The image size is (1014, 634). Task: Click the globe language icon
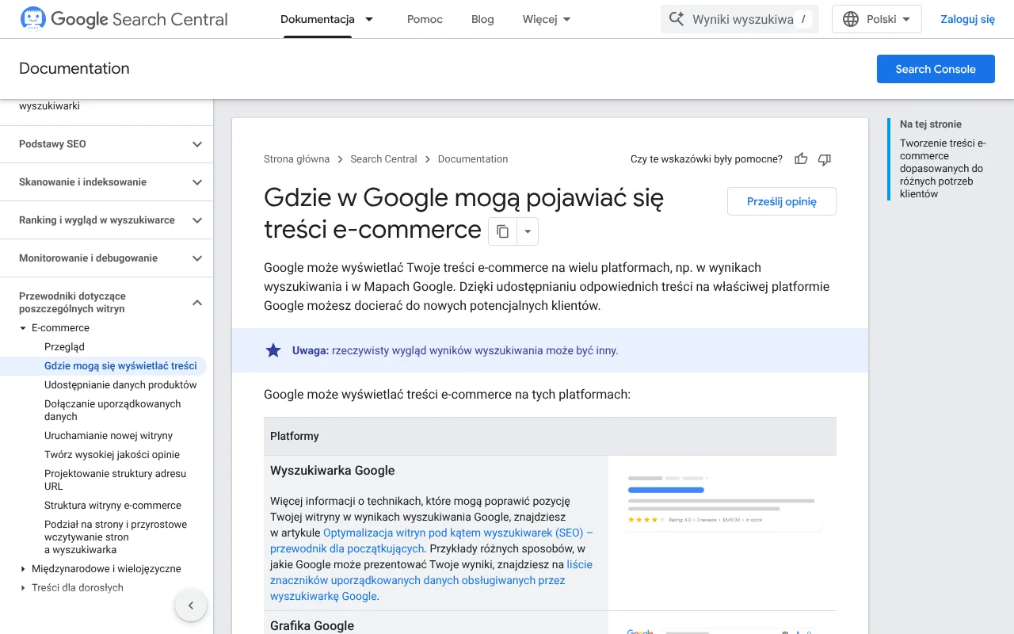(x=851, y=19)
